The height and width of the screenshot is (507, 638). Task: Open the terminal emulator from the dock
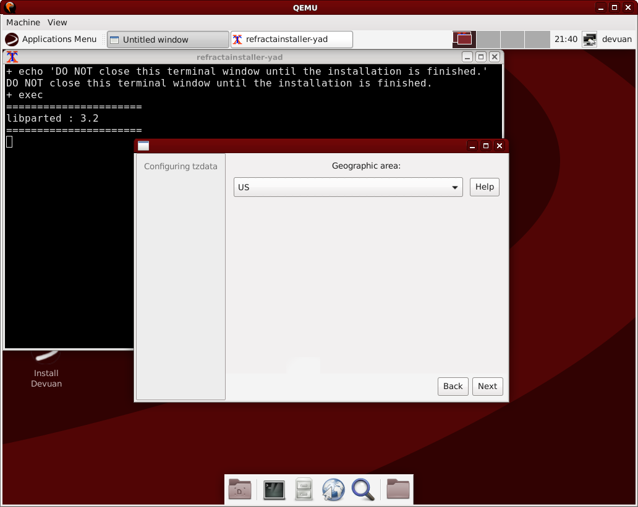point(274,490)
